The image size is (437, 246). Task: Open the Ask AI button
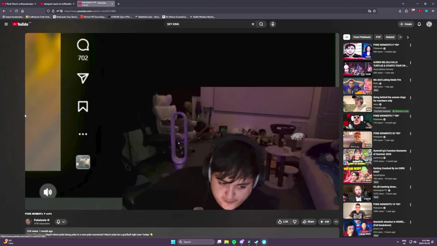click(x=324, y=221)
